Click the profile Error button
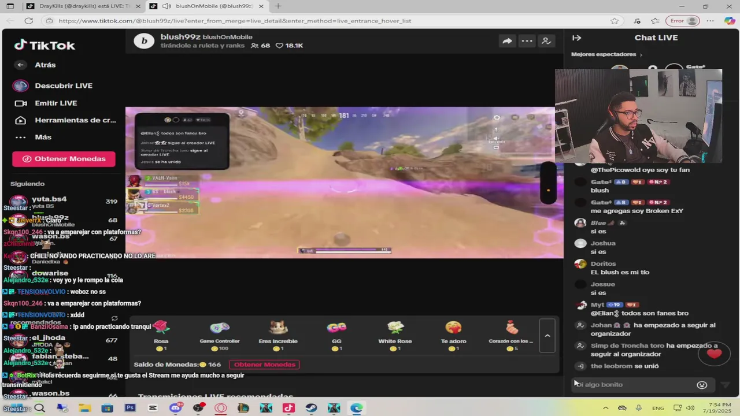 683,21
